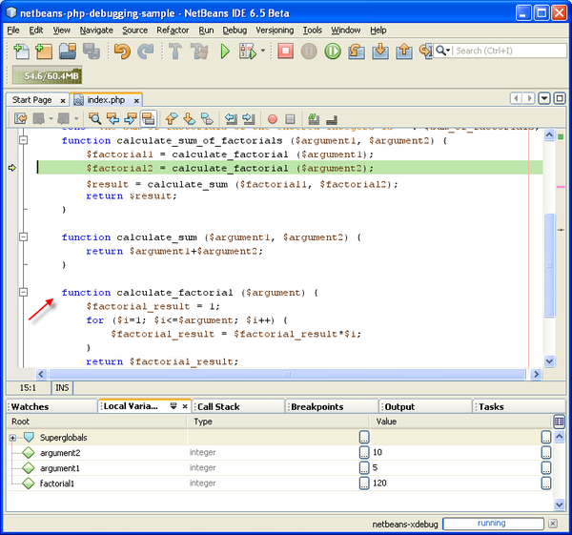Toggle fold for calculate_sum function
Screen dimensions: 572x535
coord(25,237)
